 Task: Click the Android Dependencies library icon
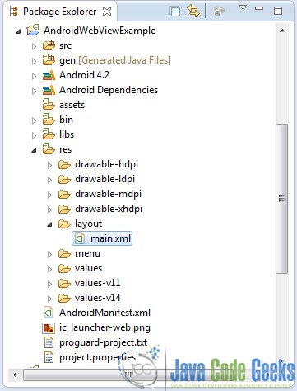point(49,90)
